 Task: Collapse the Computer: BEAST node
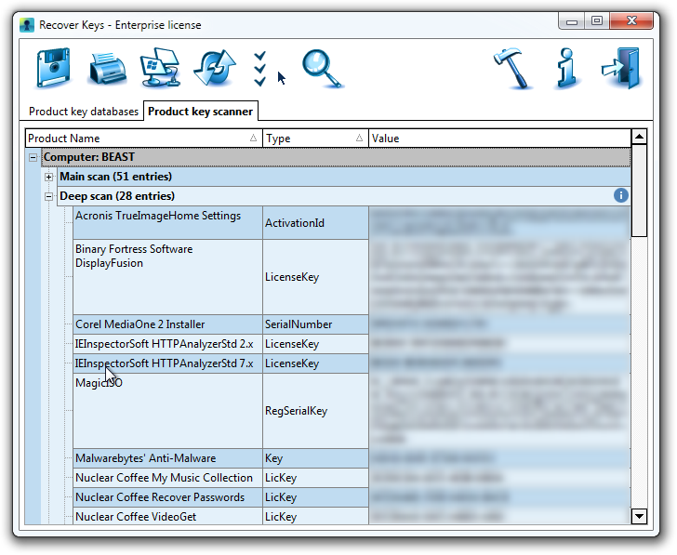click(x=33, y=157)
